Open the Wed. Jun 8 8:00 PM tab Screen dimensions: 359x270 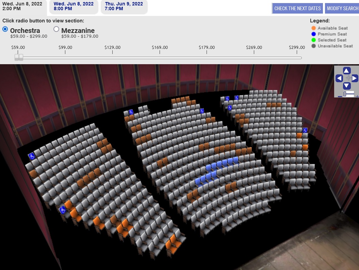74,6
